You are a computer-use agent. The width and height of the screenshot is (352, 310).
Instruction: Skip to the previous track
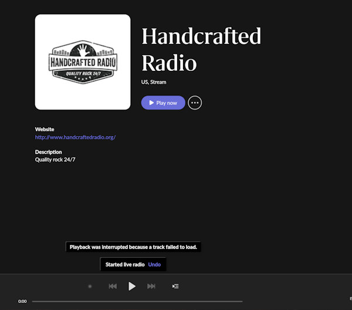coord(113,286)
